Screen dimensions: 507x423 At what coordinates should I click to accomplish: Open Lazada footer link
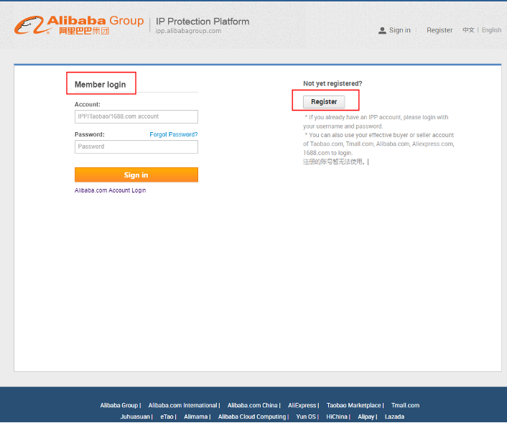(394, 417)
